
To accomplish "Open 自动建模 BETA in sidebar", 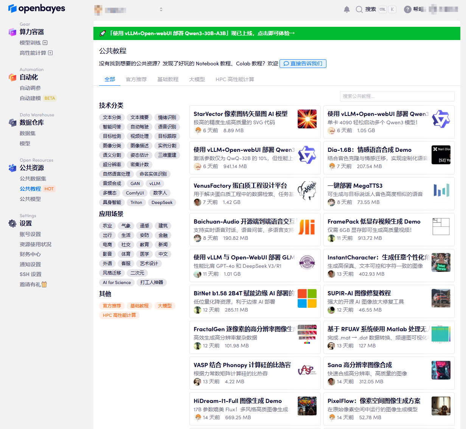I will coord(38,98).
